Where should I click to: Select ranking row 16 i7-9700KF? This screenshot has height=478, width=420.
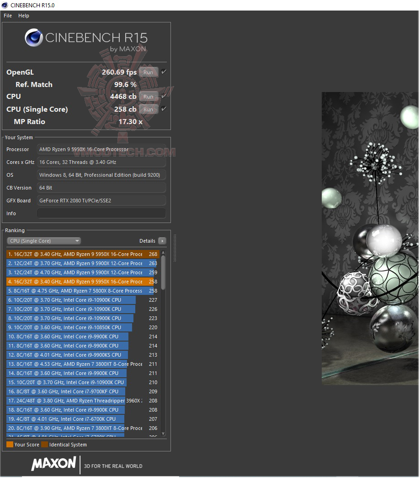[83, 391]
